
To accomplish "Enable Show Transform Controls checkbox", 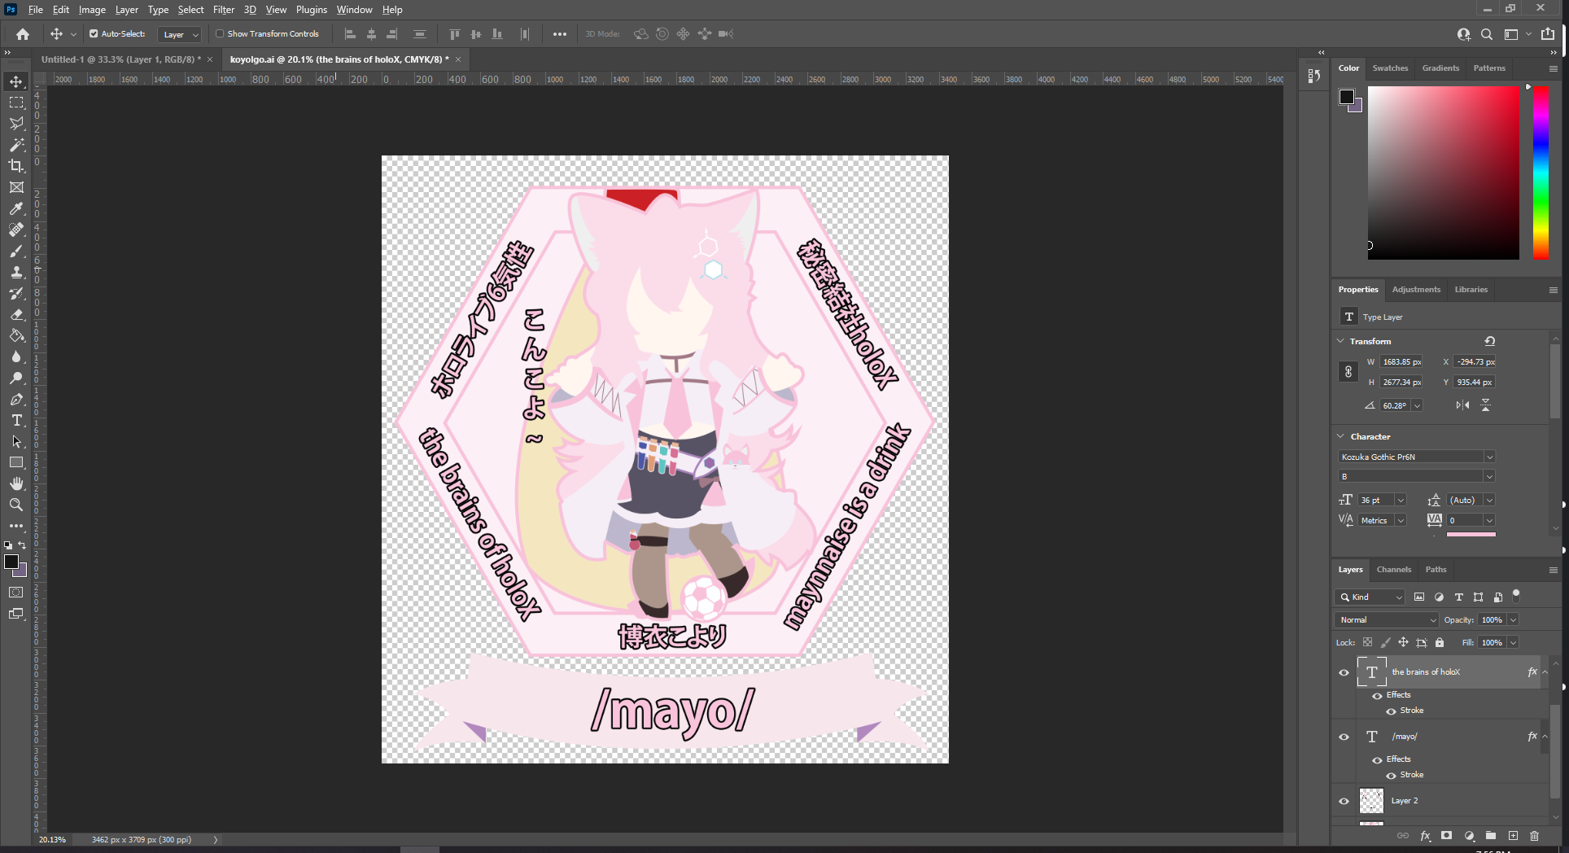I will click(220, 34).
